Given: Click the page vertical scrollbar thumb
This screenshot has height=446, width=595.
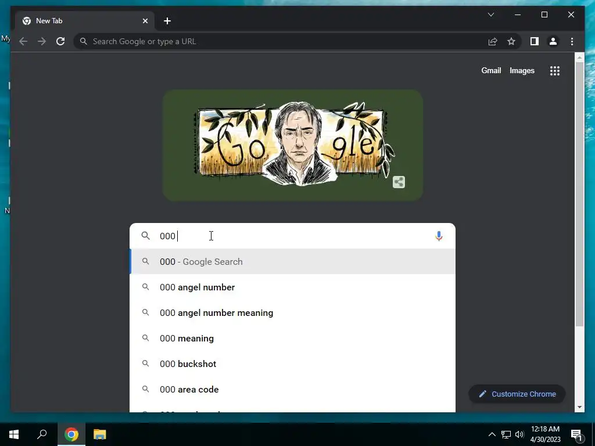Looking at the screenshot, I should pos(579,194).
